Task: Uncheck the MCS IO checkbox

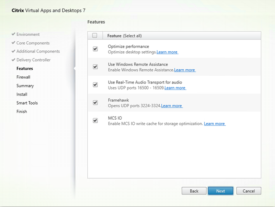Action: (95, 120)
